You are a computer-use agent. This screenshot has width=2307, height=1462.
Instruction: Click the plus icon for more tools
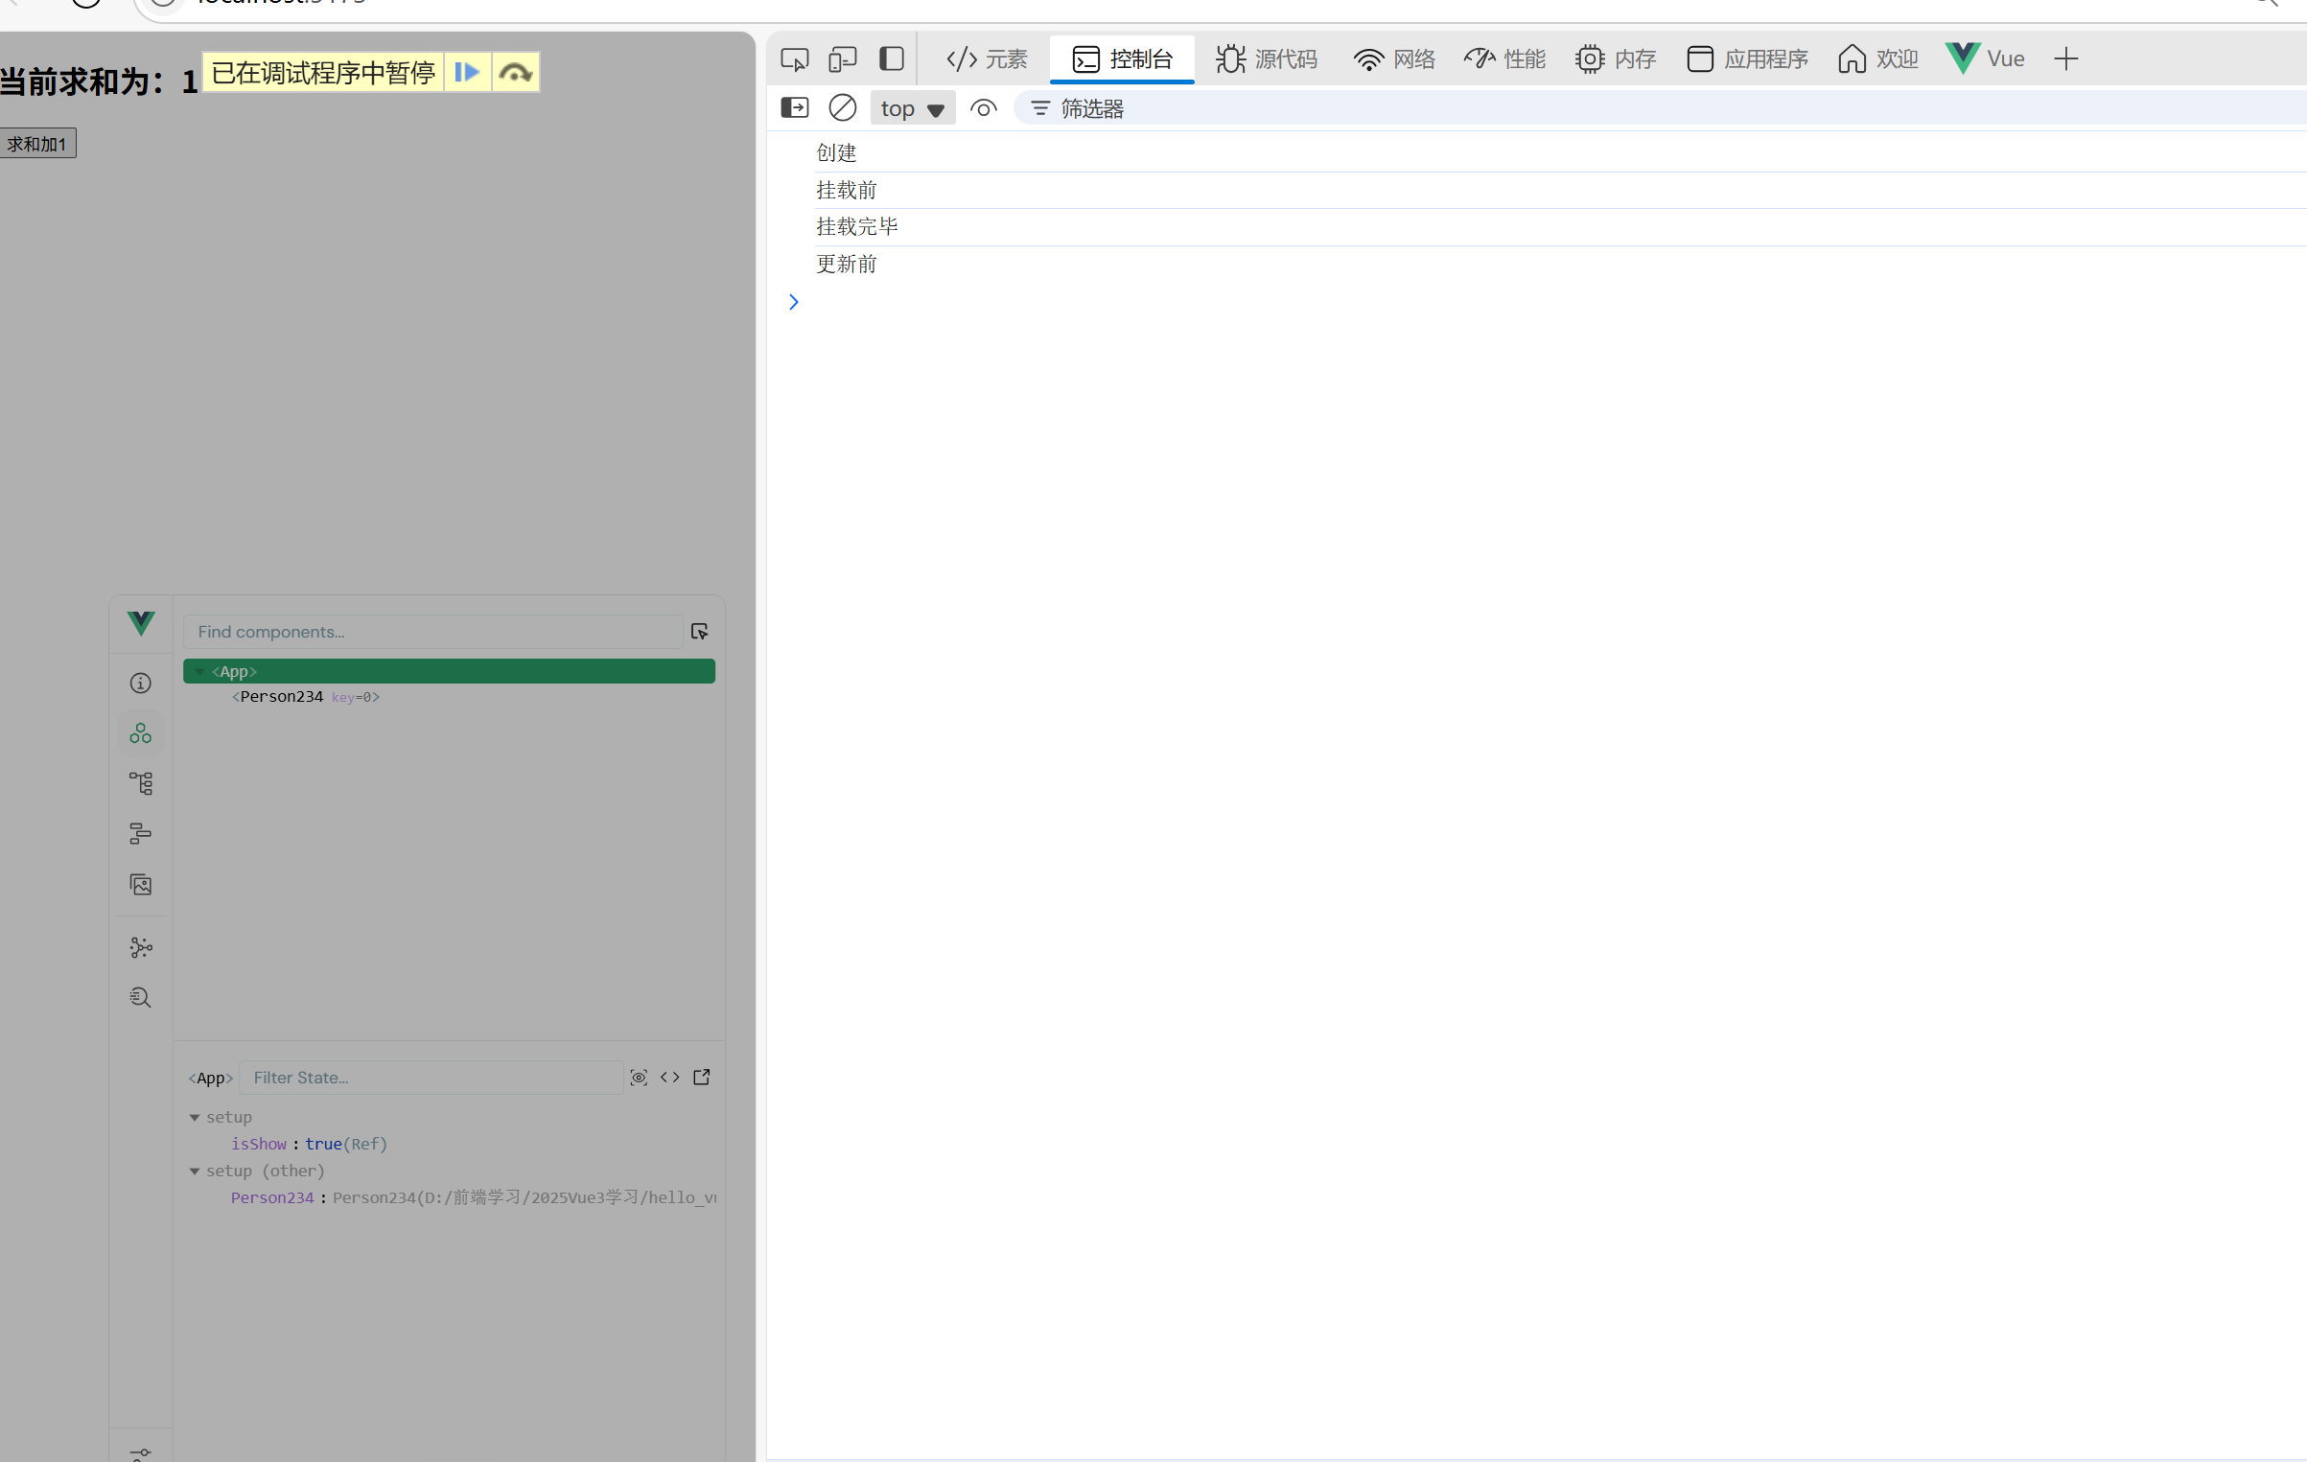tap(2065, 59)
